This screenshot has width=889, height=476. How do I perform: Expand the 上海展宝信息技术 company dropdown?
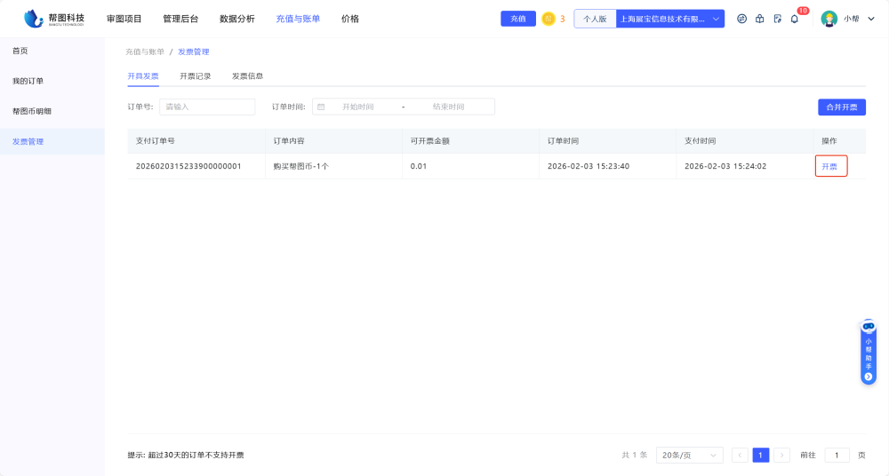(670, 19)
